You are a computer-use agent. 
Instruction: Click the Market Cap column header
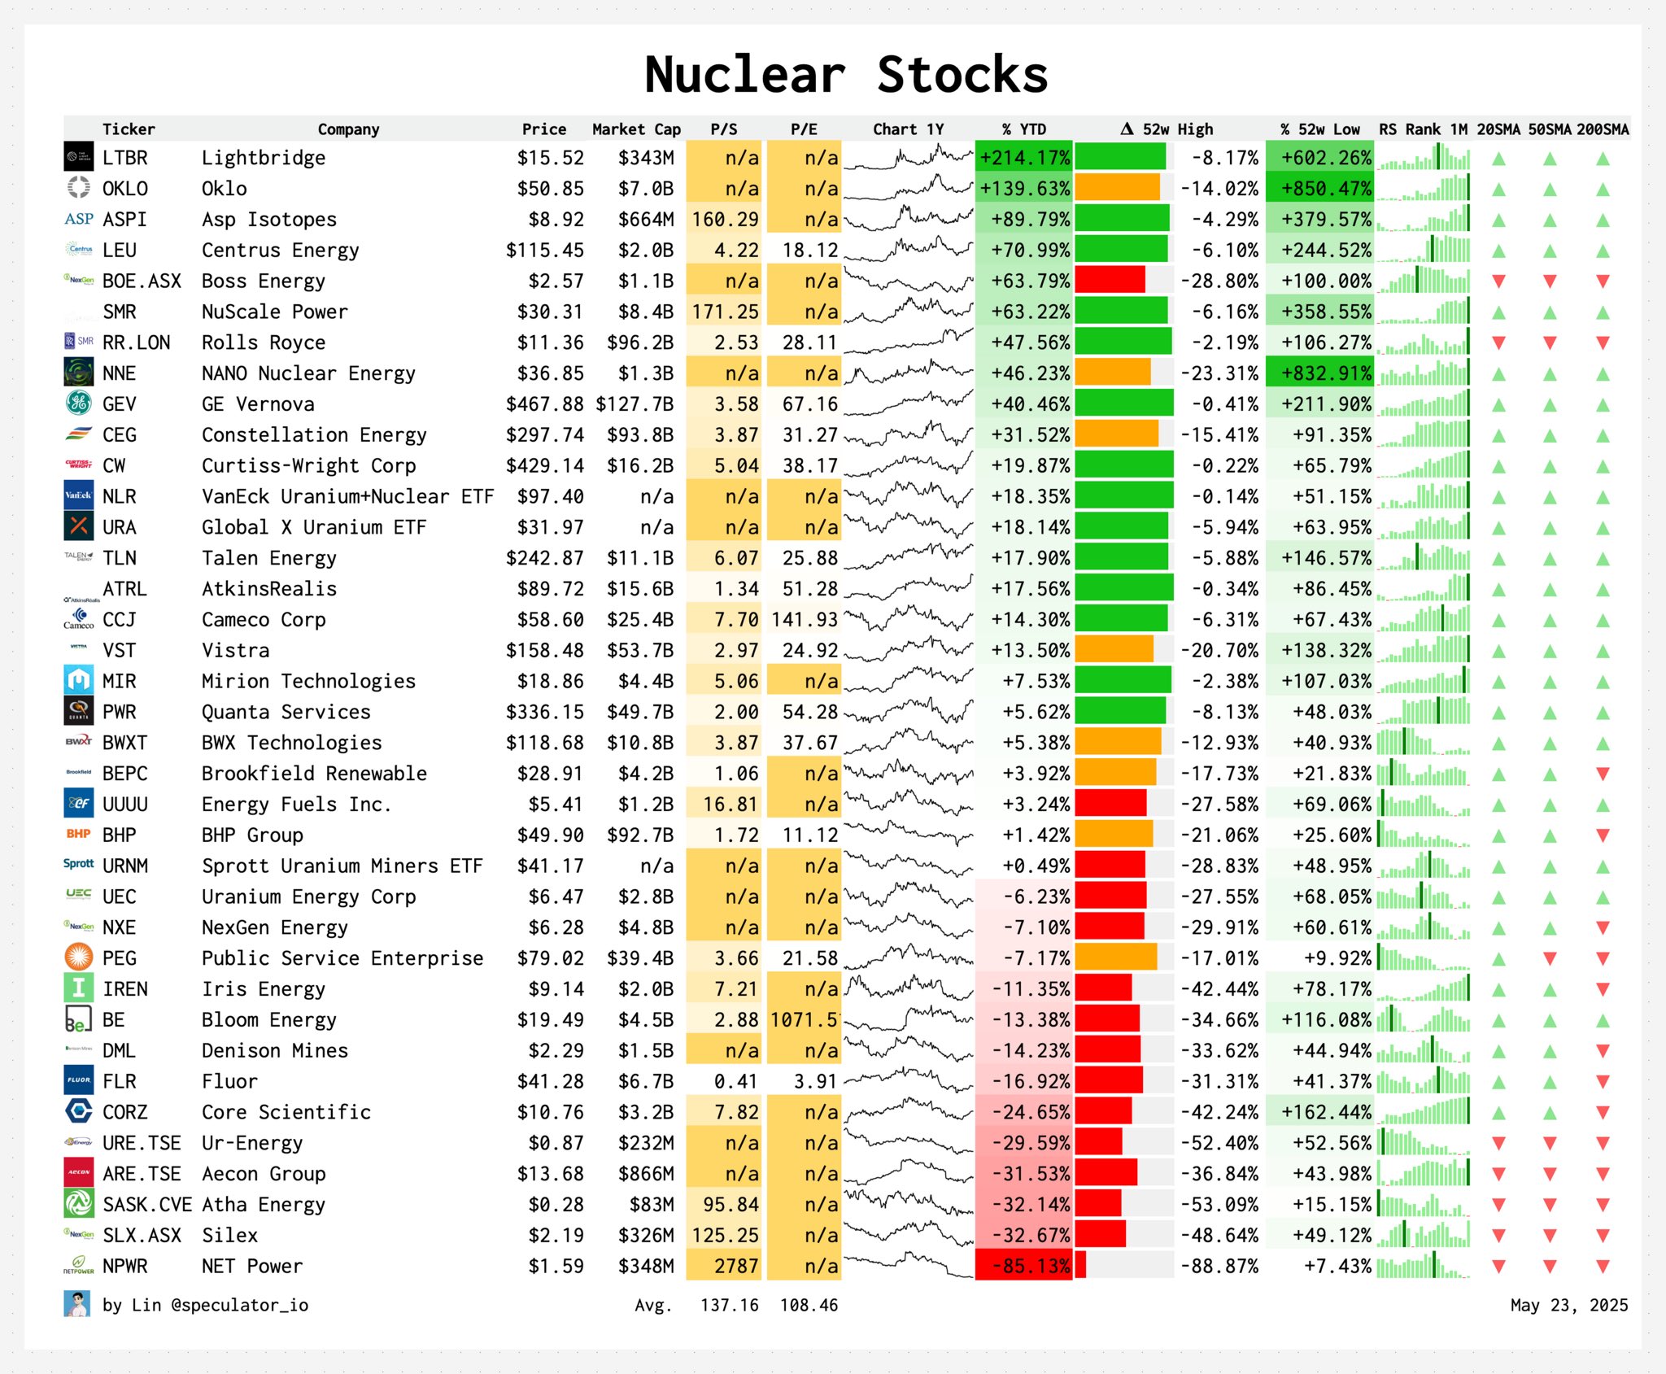click(636, 129)
